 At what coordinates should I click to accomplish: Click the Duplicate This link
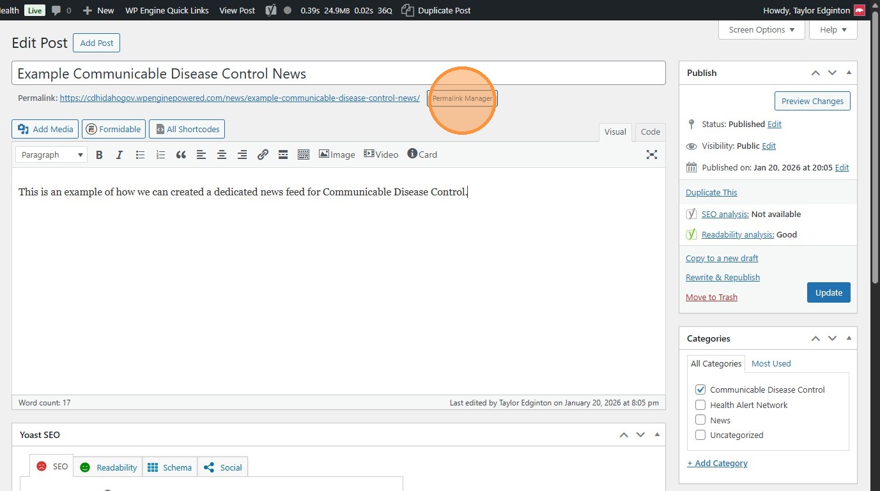(x=711, y=192)
